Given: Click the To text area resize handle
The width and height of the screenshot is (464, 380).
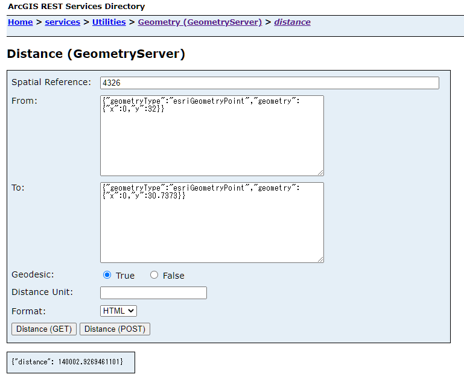Looking at the screenshot, I should (320, 259).
